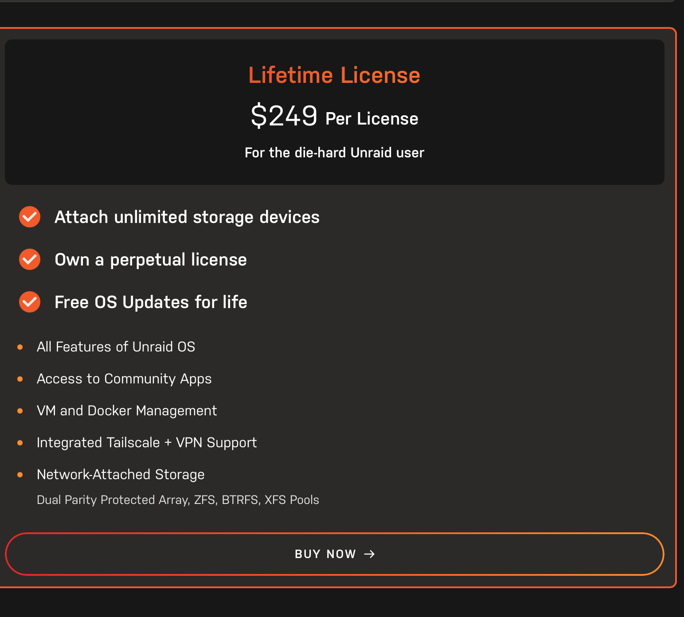This screenshot has height=617, width=684.
Task: Click checkmark icon next to Own a perpetual license
Action: coord(30,259)
